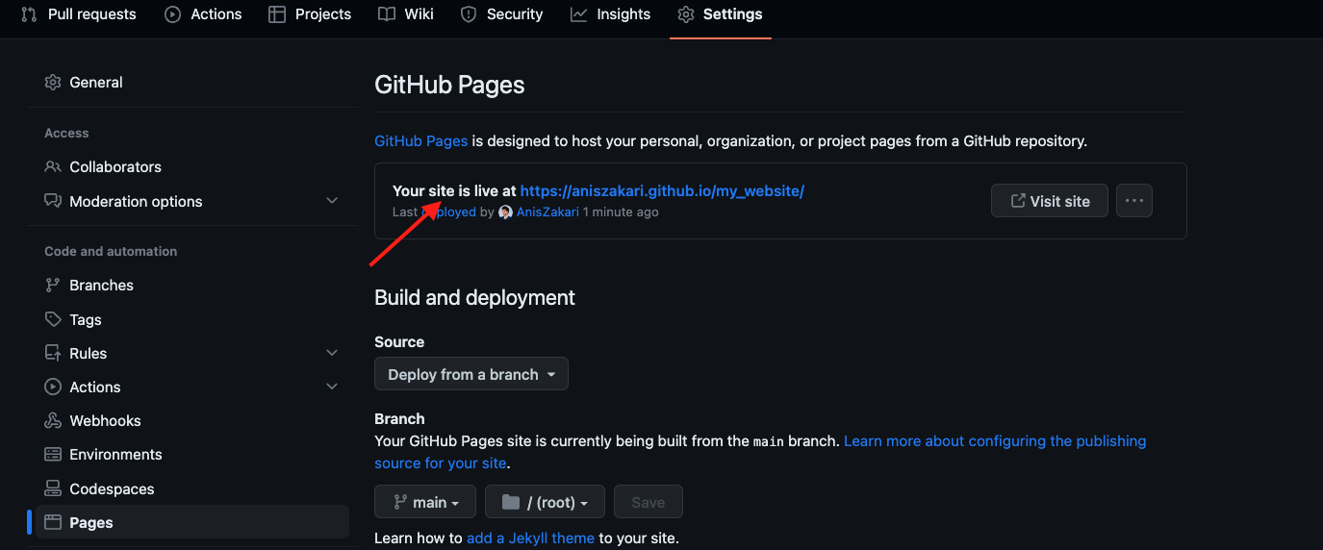Click the comment icon beside Moderation options
1323x550 pixels.
(x=53, y=201)
